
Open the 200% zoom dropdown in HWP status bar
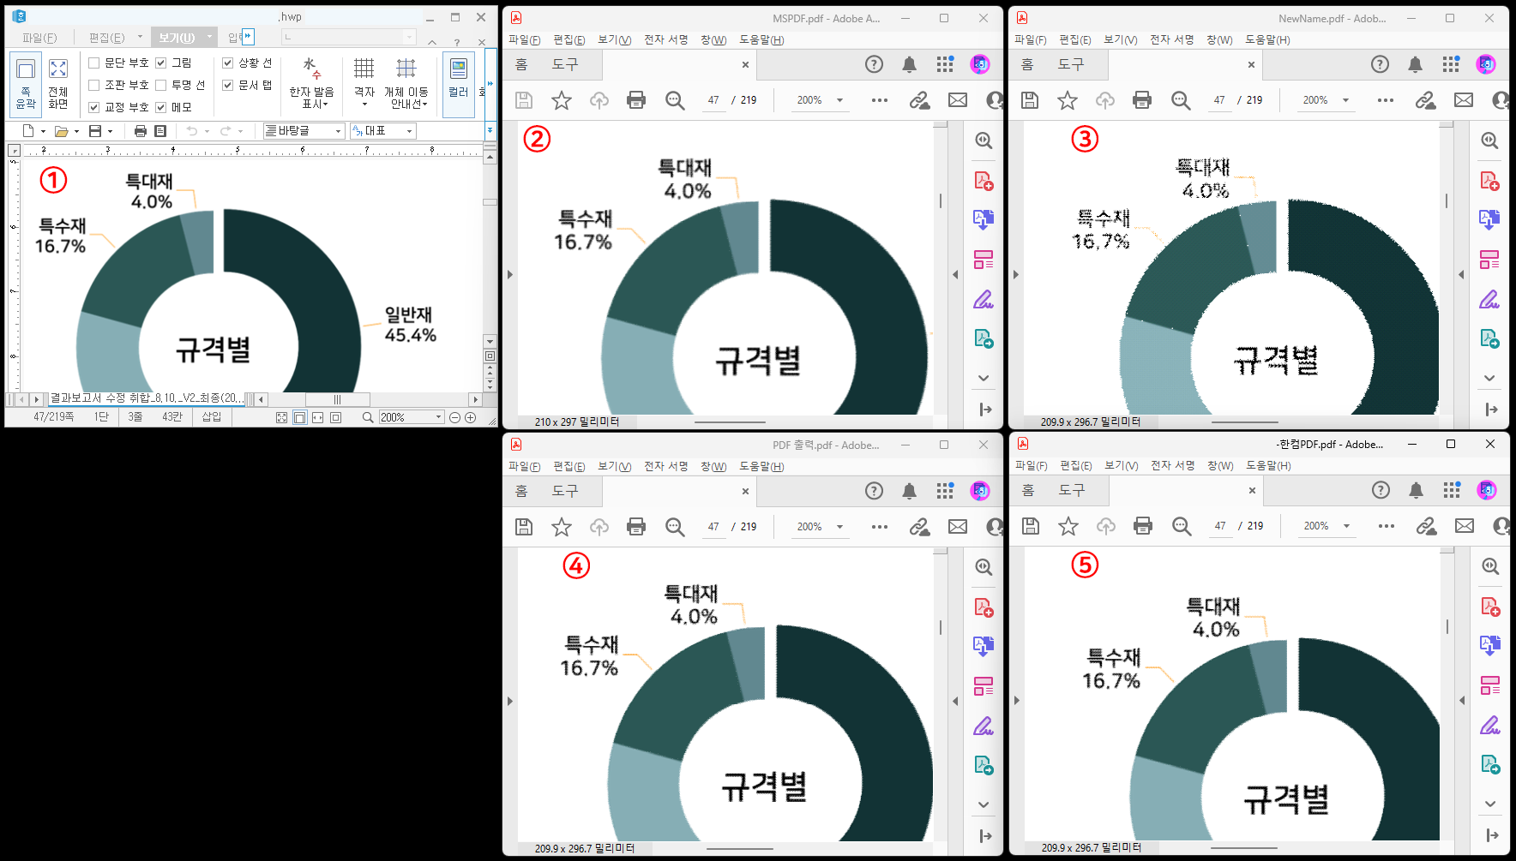[x=438, y=417]
